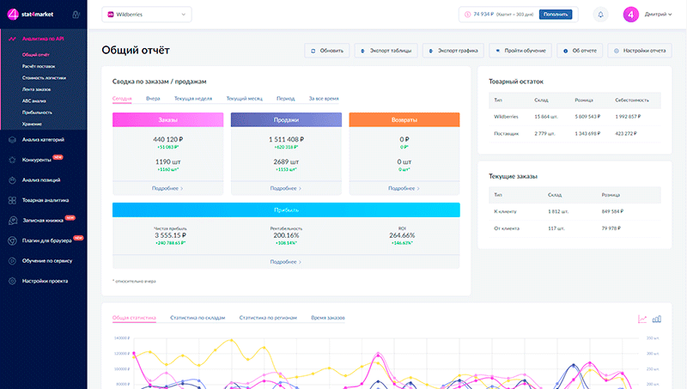
Task: Click the Обновить refresh button
Action: [x=326, y=51]
